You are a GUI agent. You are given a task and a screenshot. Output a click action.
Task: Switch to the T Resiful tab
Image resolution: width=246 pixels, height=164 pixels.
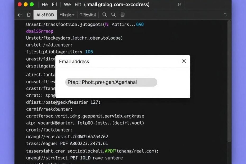(x=88, y=15)
